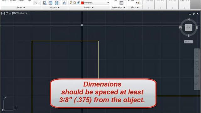Viewport: 201px width, 113px height.
Task: Expand the Layers panel title
Action: (89, 8)
